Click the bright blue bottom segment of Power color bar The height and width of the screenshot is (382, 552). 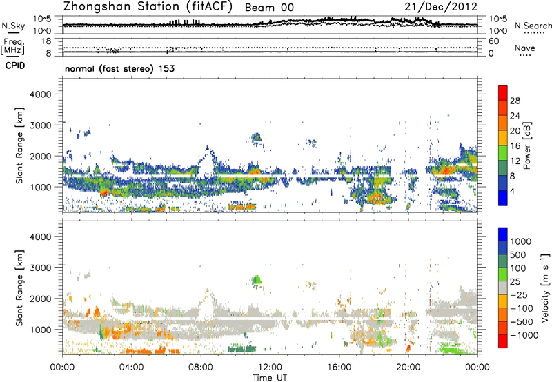tap(503, 198)
